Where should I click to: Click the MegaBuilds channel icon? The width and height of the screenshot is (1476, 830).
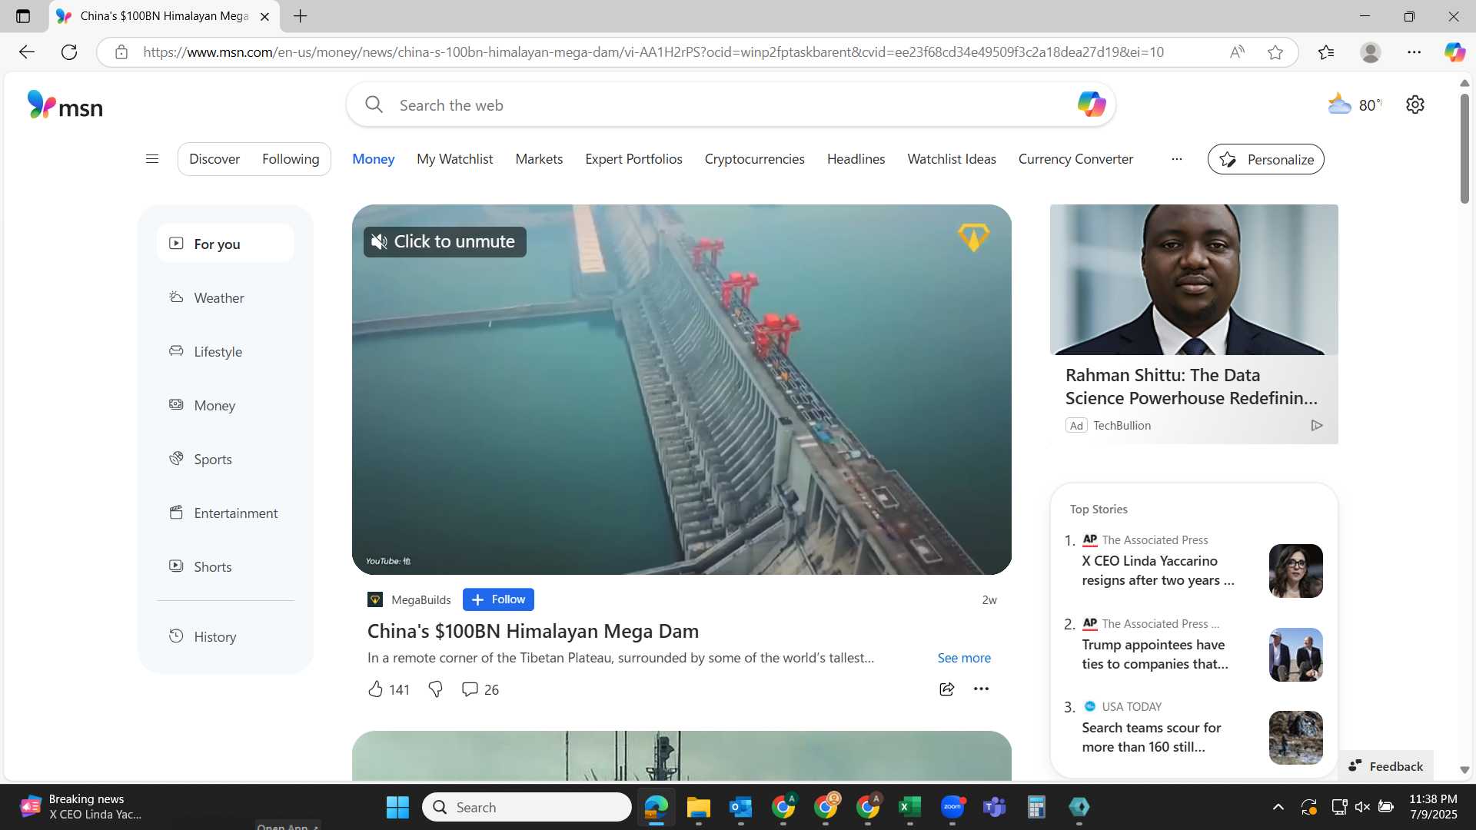pyautogui.click(x=375, y=599)
